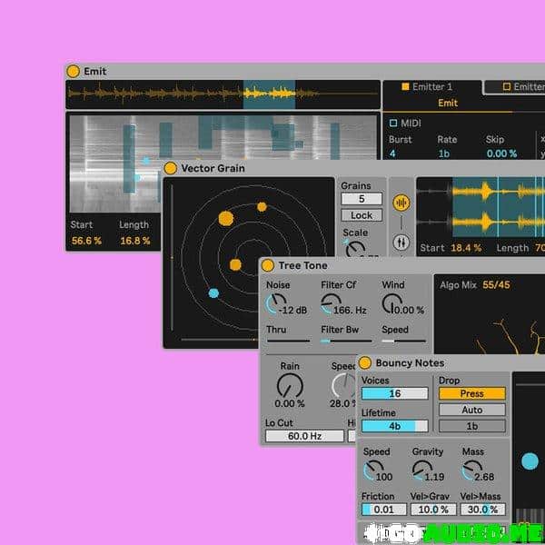
Task: Click the Filter Bw slider in Tree Tone
Action: click(x=346, y=341)
